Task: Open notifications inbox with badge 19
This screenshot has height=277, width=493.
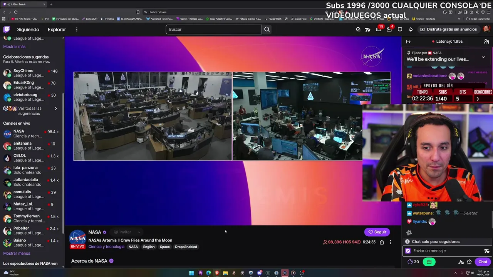Action: click(379, 29)
